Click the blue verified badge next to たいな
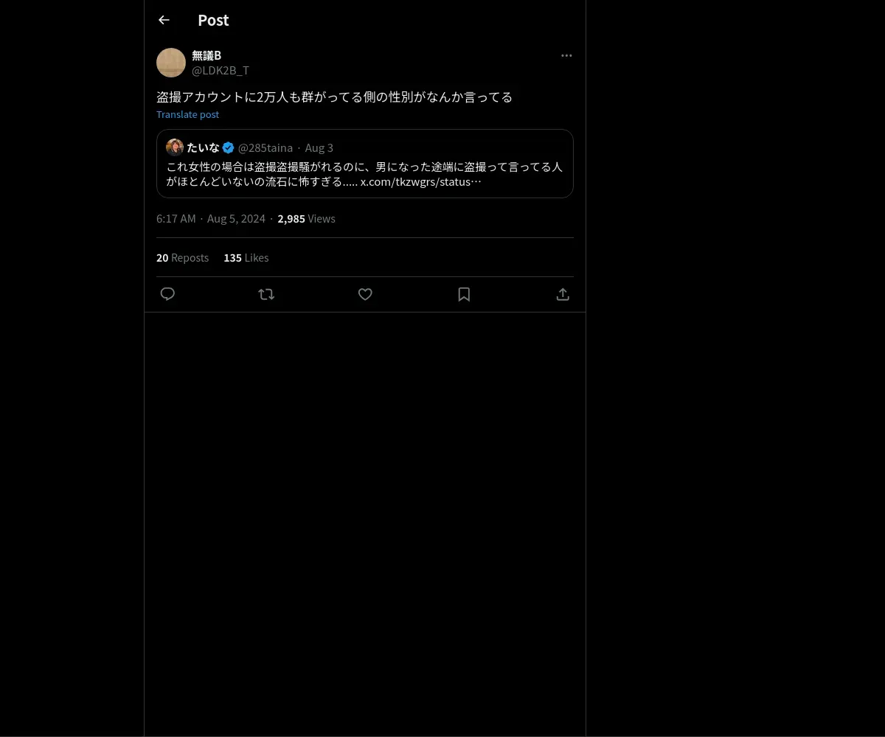The image size is (885, 737). 229,147
